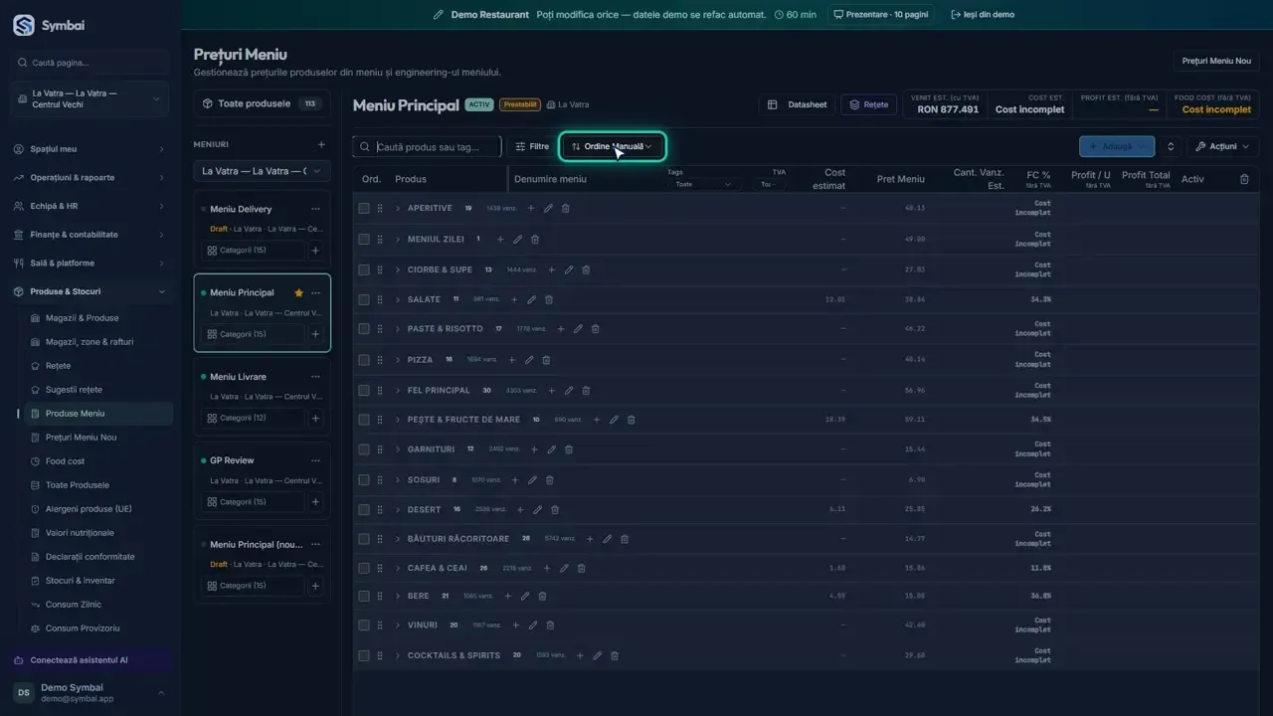Open the Datasheet view button
Viewport: 1273px width, 716px height.
coord(798,104)
